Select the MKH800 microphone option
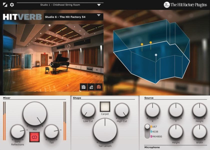This screenshot has height=150, width=210. tap(156, 136)
